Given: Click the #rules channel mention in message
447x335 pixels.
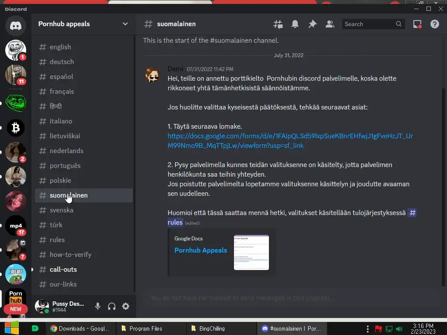Looking at the screenshot, I should 175,222.
